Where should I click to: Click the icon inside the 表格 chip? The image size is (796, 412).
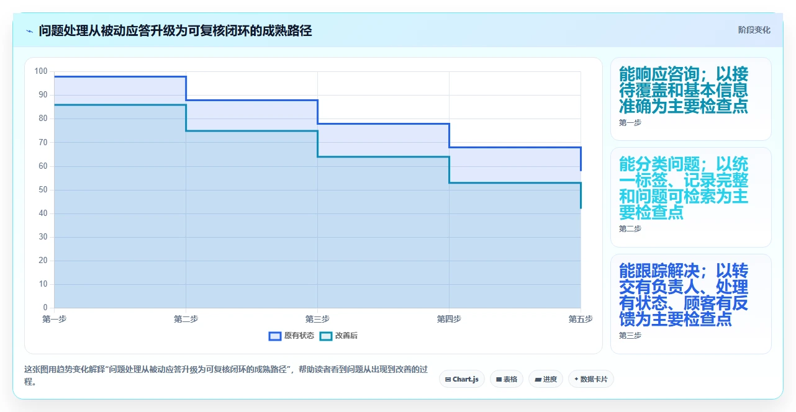point(499,379)
